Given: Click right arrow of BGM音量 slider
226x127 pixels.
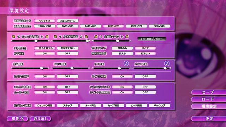Looking at the screenshot, I should pos(90,68).
